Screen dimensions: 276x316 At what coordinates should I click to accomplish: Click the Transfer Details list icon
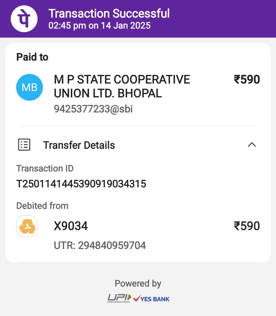[24, 145]
